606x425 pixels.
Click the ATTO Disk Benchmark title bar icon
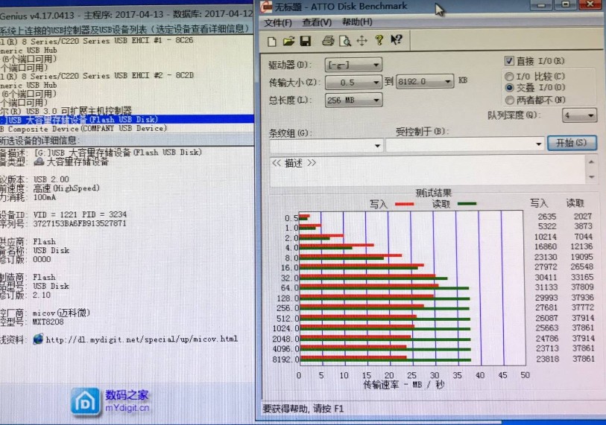click(x=266, y=7)
